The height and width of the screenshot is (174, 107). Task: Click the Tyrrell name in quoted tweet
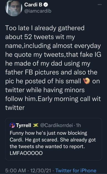tap(23, 126)
